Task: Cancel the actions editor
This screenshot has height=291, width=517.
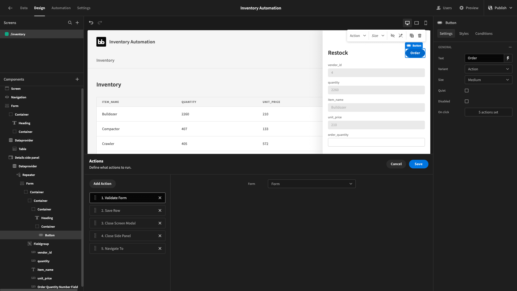Action: (x=396, y=164)
